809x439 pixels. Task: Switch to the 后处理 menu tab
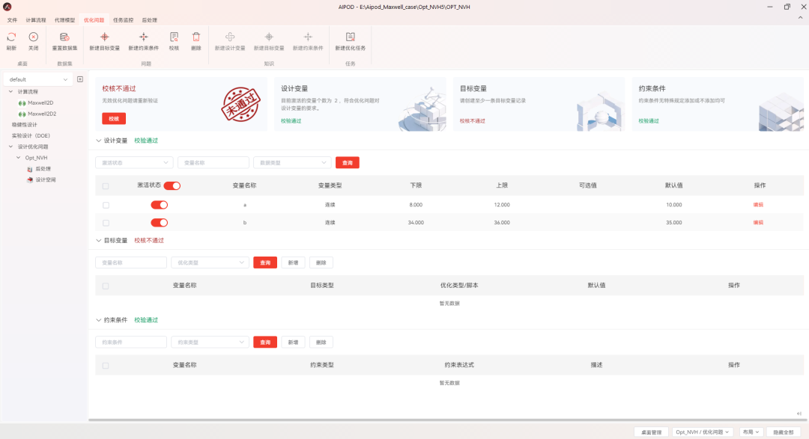pyautogui.click(x=148, y=20)
